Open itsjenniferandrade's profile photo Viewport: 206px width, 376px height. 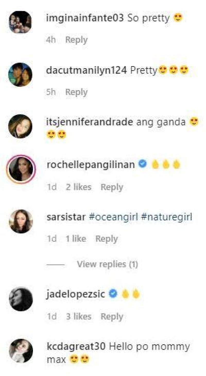[20, 126]
